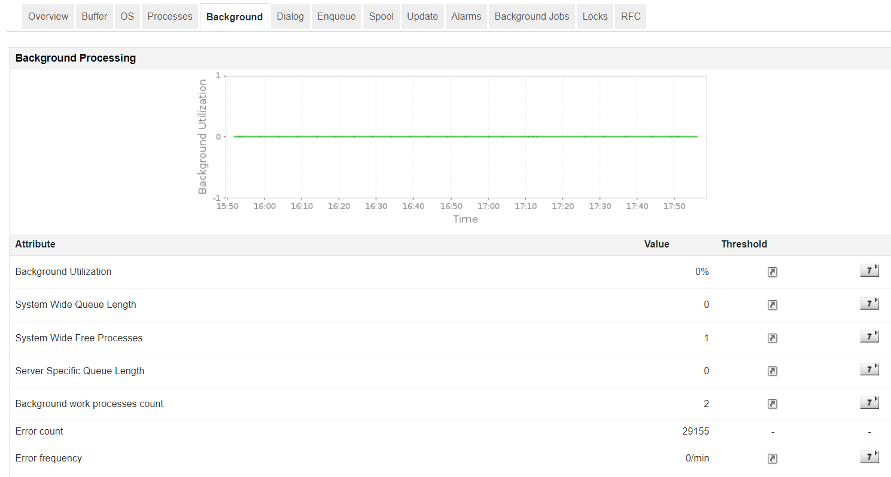Open threshold settings icon for Background Utilization
The image size is (891, 477).
click(772, 272)
